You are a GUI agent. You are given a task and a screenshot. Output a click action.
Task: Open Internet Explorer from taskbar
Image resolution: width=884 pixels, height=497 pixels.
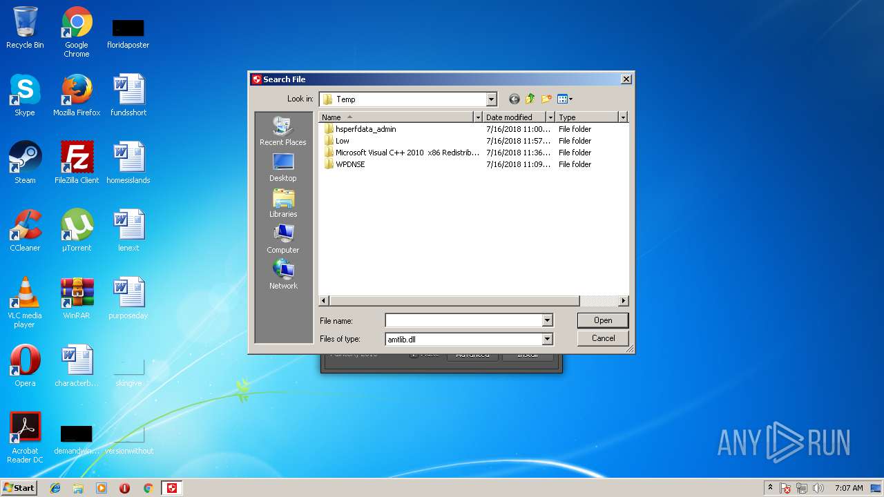click(55, 488)
